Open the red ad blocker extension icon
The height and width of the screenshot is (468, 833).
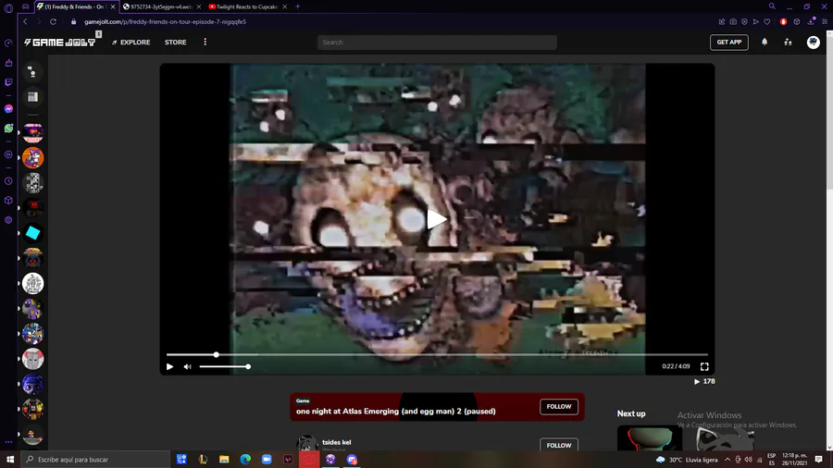pyautogui.click(x=783, y=22)
